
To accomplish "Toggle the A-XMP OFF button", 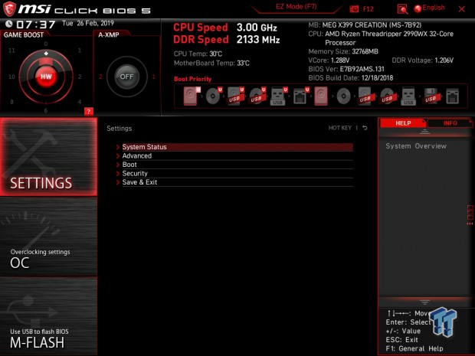I will [x=126, y=77].
